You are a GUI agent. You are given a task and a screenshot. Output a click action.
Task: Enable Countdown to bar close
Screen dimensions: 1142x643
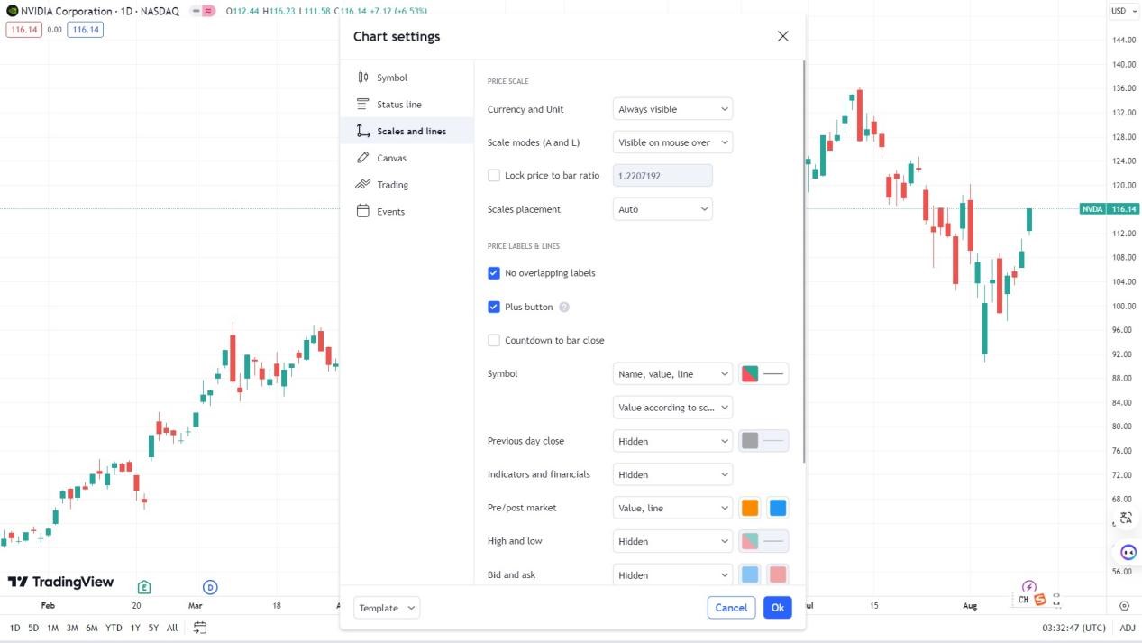coord(494,340)
